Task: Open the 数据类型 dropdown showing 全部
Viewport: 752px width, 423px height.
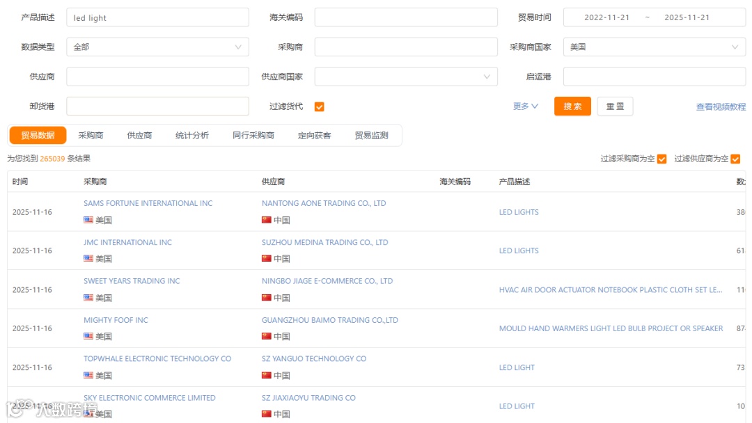Action: click(158, 47)
